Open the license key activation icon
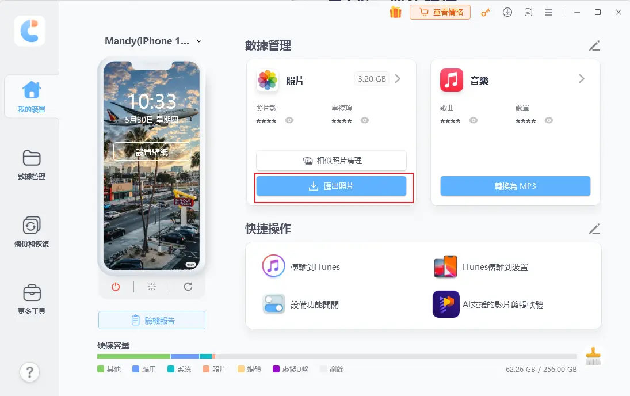 [485, 12]
